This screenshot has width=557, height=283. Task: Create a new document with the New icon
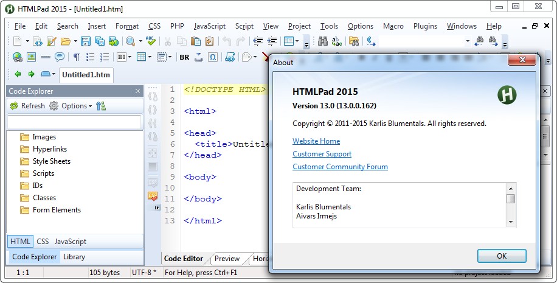click(17, 41)
